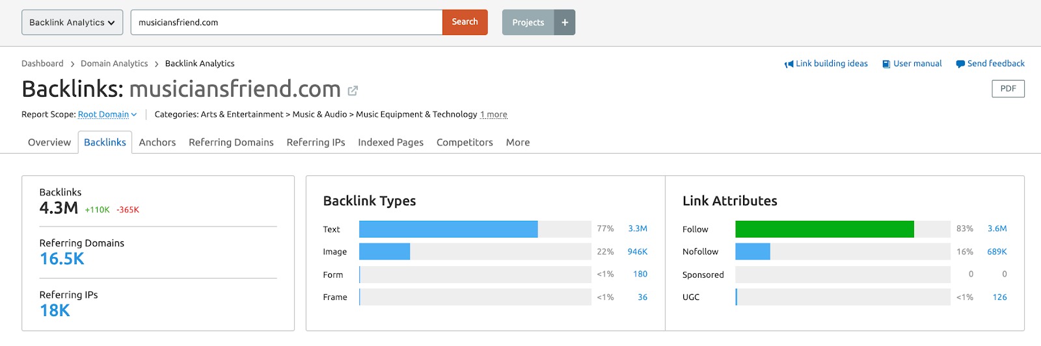Click the green Follow attribute bar
The height and width of the screenshot is (346, 1041).
point(824,229)
